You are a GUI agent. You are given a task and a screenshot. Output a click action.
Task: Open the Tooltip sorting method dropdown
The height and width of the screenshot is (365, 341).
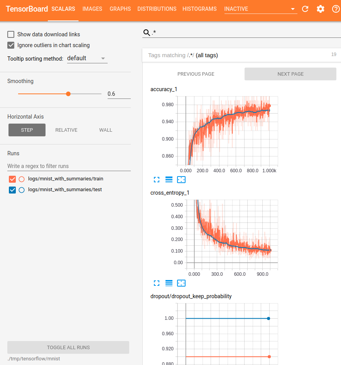[87, 58]
